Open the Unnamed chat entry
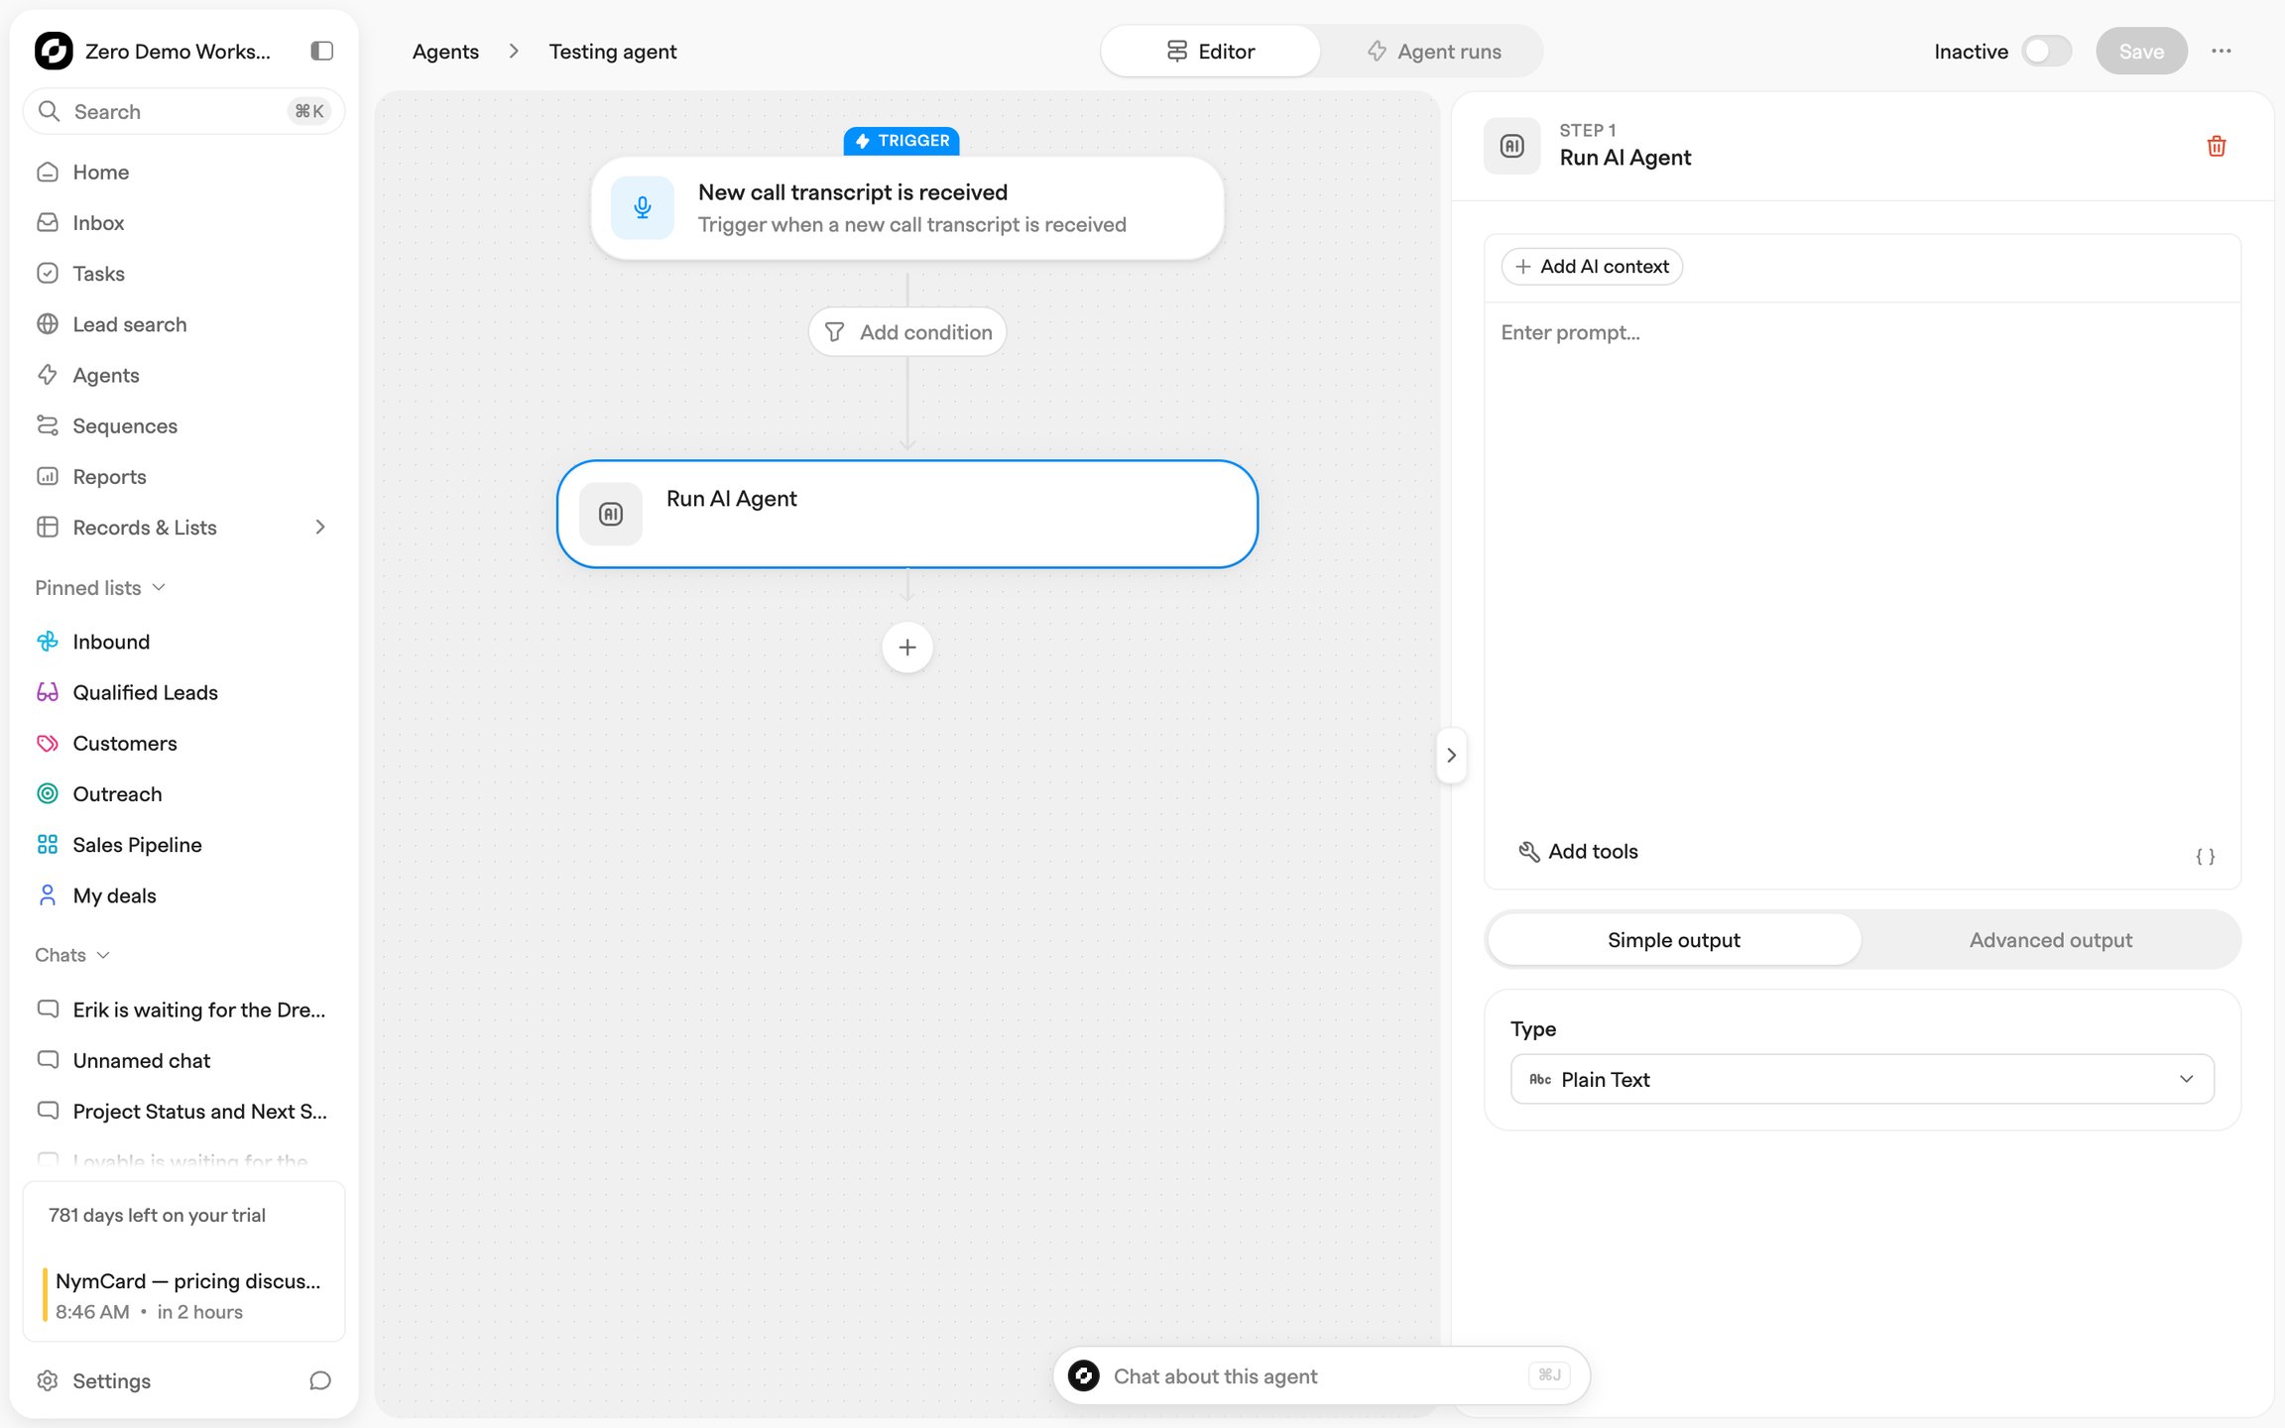 tap(182, 1060)
